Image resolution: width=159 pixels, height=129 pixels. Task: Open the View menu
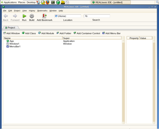tap(24, 11)
